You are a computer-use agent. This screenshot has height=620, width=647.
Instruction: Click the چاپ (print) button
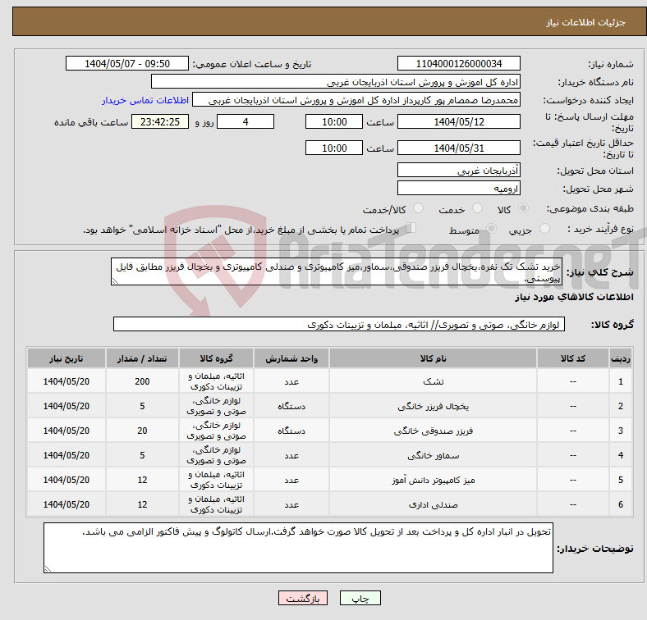(361, 599)
